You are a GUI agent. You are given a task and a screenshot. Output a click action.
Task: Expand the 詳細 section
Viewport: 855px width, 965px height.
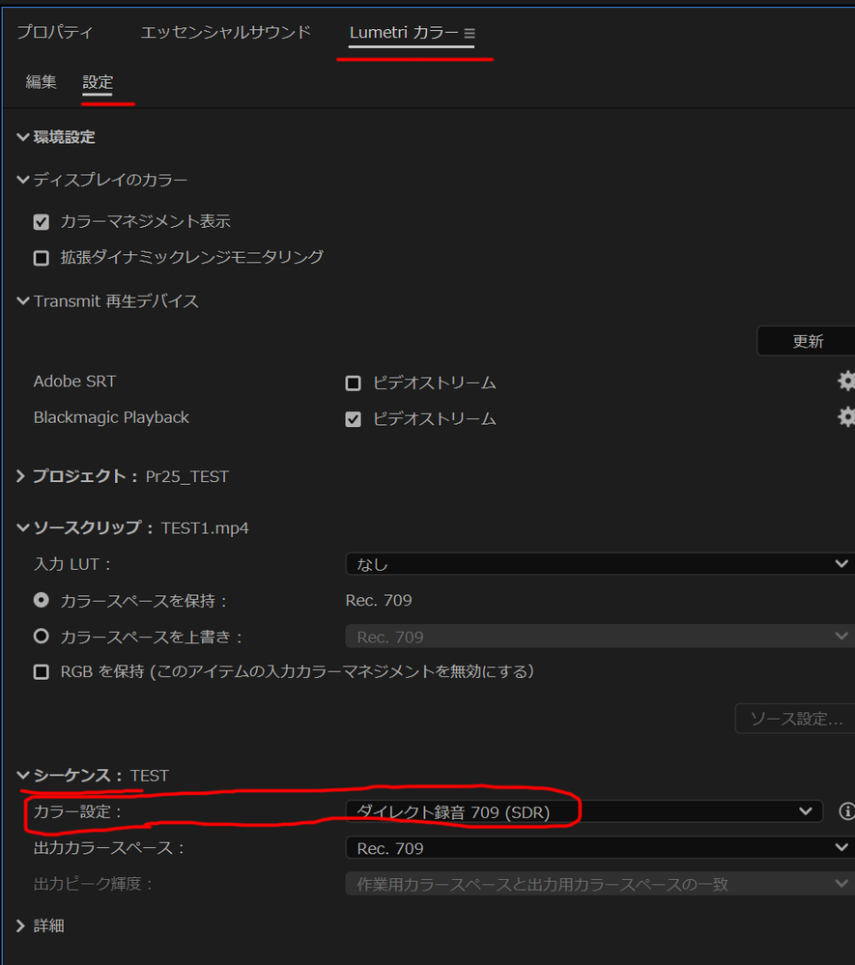coord(20,925)
